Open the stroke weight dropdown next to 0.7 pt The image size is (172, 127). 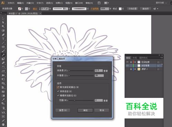(x=50, y=9)
